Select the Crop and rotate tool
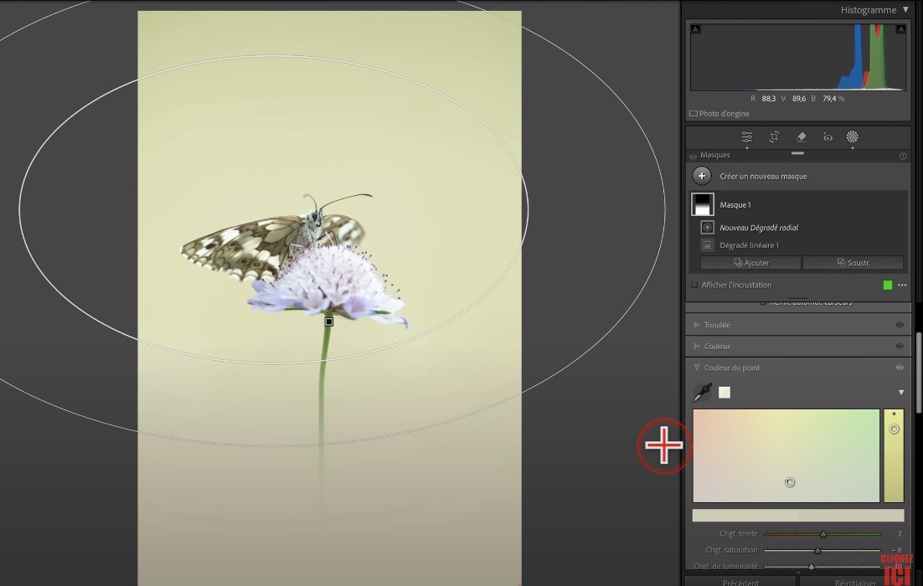This screenshot has height=586, width=923. point(774,137)
